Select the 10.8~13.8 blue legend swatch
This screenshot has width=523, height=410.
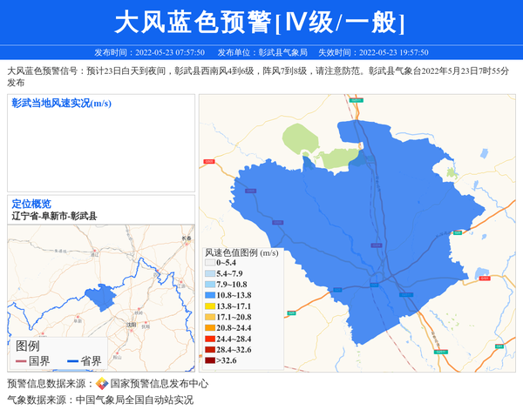209,296
